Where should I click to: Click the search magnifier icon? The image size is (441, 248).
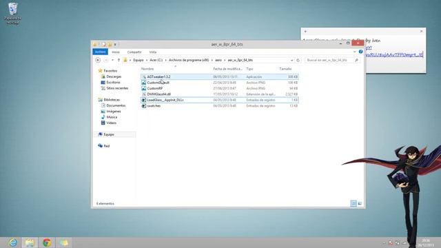pos(356,60)
